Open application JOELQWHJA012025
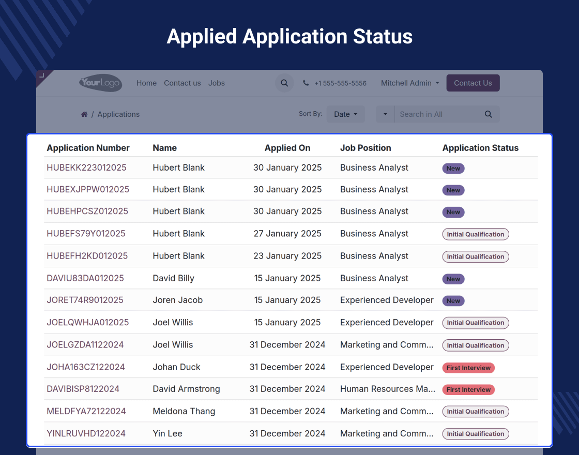The height and width of the screenshot is (455, 579). click(x=87, y=322)
